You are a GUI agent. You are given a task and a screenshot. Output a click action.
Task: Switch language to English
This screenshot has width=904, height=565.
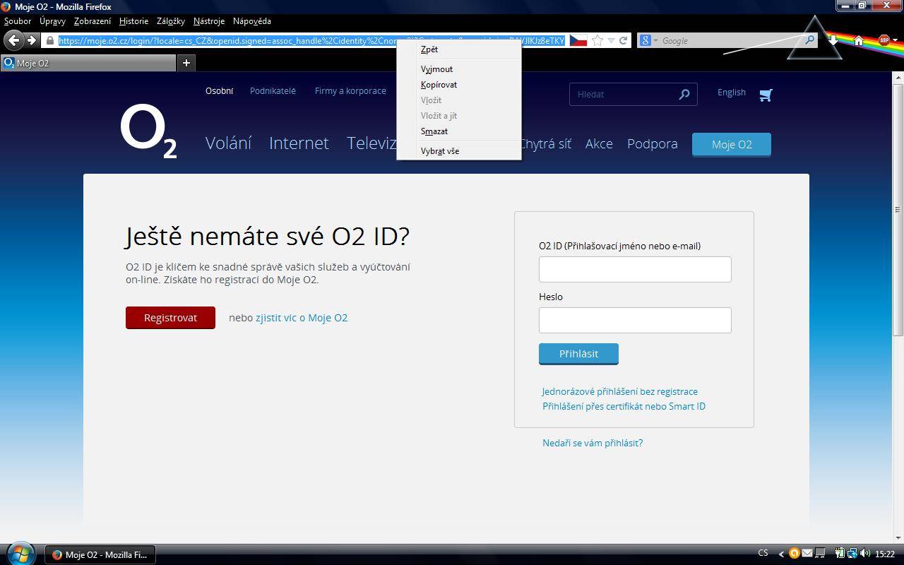pos(732,93)
